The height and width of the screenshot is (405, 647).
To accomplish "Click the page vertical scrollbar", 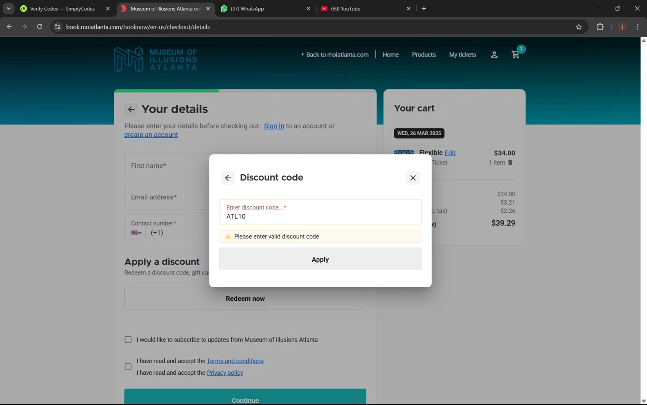I will tap(644, 220).
